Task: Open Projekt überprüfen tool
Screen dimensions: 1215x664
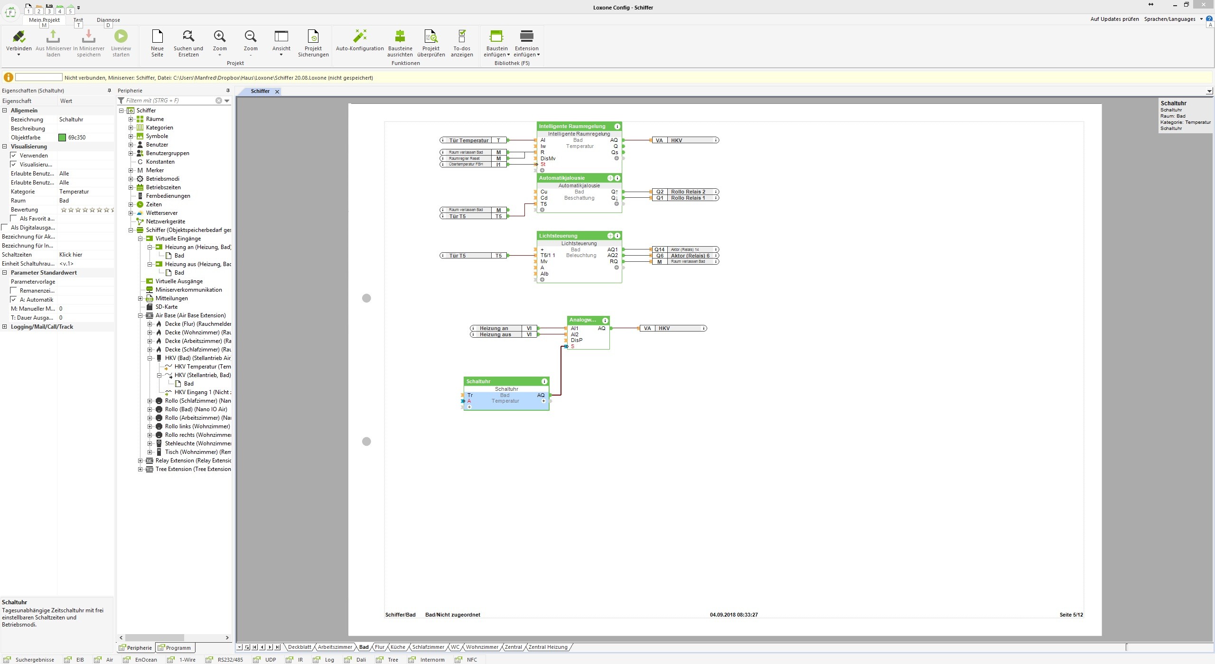Action: (430, 37)
